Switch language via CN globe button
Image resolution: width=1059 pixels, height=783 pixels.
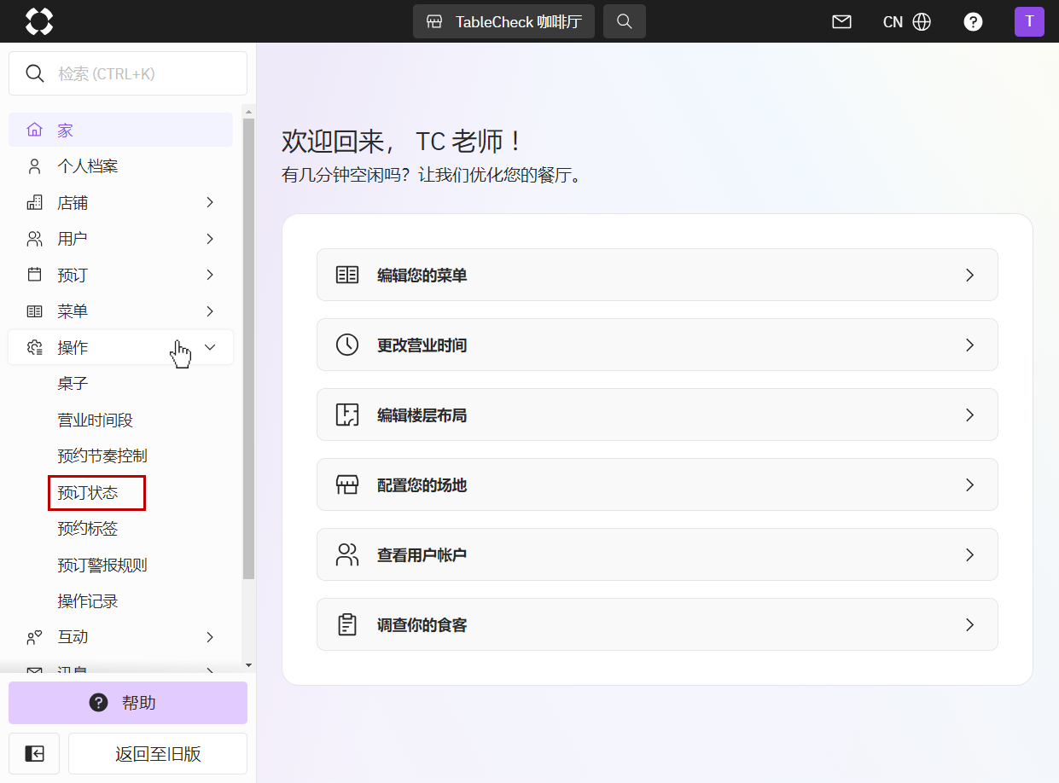click(907, 22)
